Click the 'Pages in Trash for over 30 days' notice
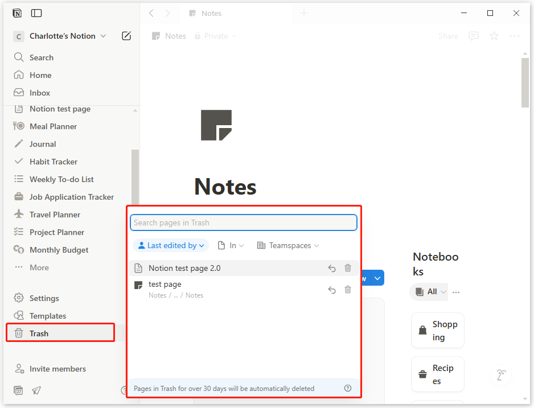Image resolution: width=534 pixels, height=408 pixels. [x=224, y=389]
